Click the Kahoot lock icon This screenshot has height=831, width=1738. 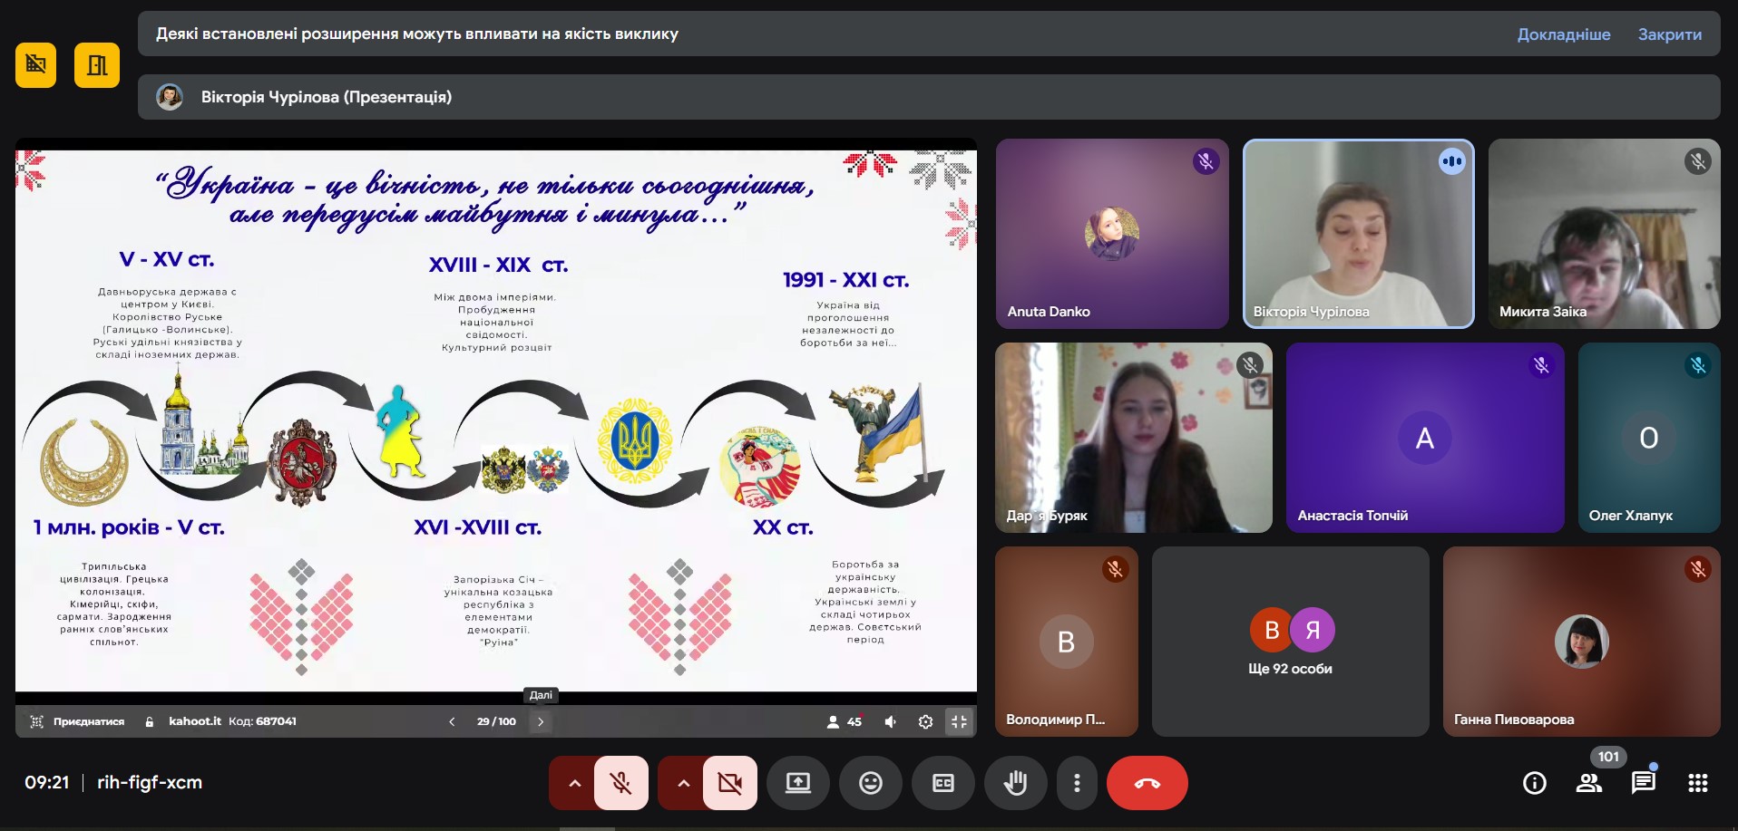[x=148, y=721]
